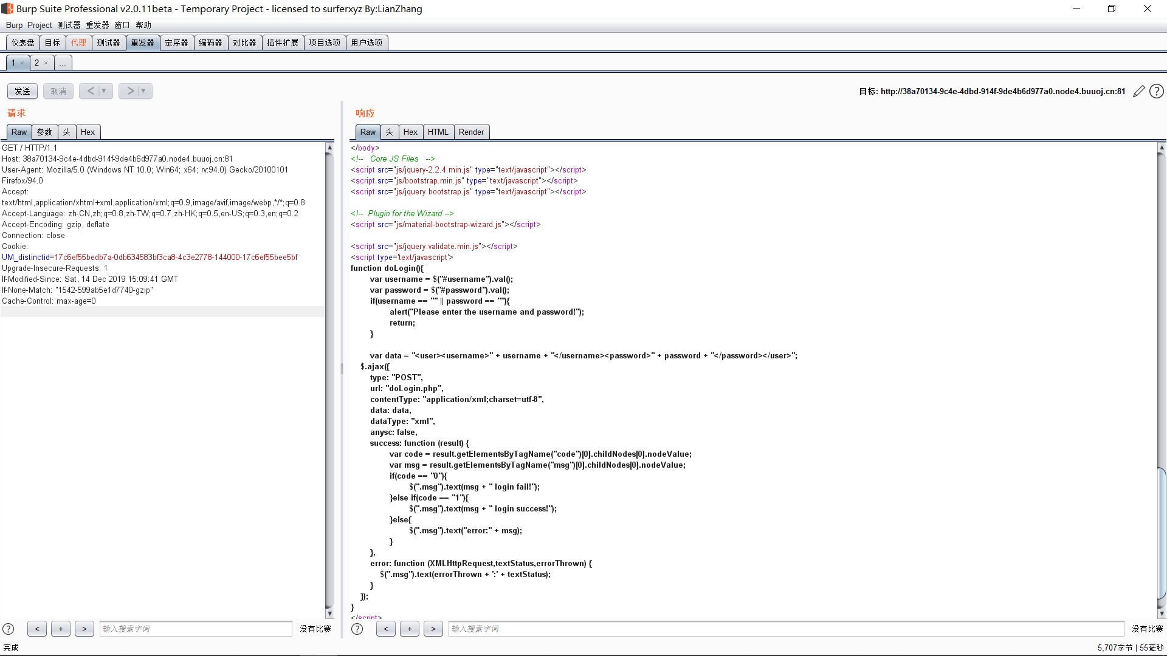Click the forward arrow for next request
The image size is (1167, 656).
tap(131, 91)
